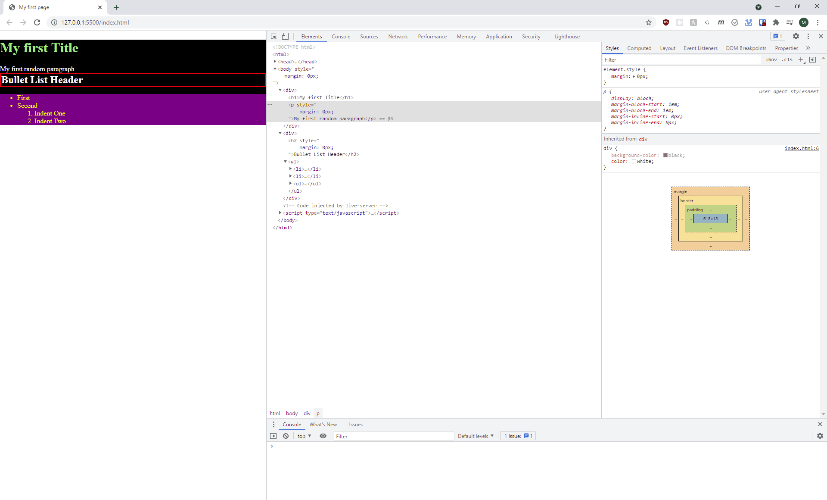The width and height of the screenshot is (827, 500).
Task: Toggle the :hov element state button
Action: 771,60
